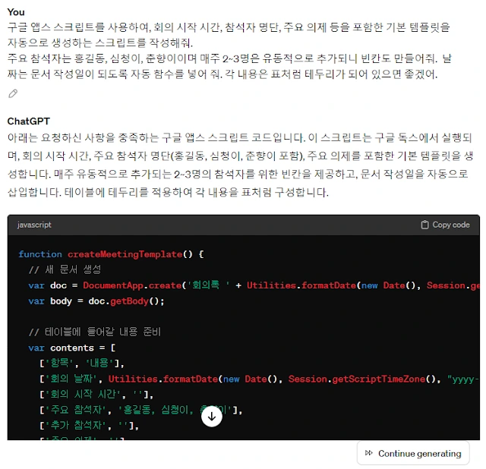Click the ChatGPT sender name
This screenshot has height=469, width=486.
click(x=29, y=121)
